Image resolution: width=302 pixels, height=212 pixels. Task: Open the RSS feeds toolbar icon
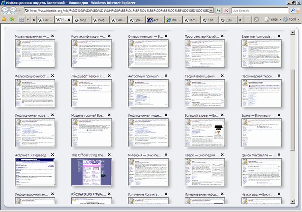tap(256, 19)
